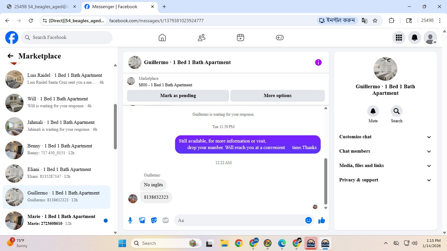
Task: Expand Customize chat section
Action: [385, 137]
